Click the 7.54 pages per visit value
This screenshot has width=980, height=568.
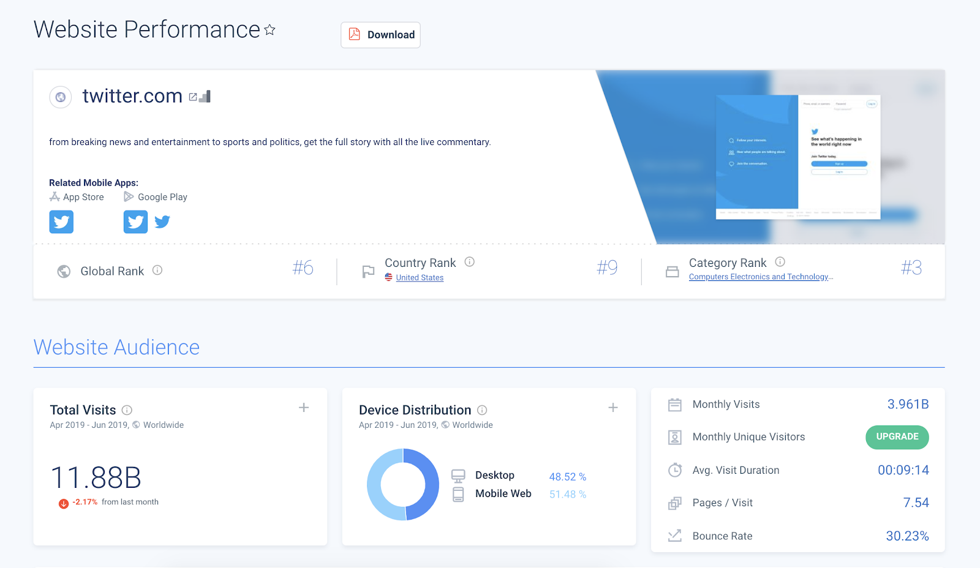click(x=916, y=503)
